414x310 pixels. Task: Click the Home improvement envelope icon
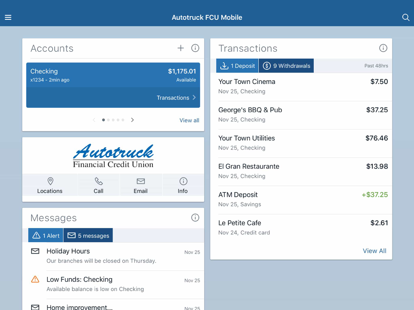point(35,307)
